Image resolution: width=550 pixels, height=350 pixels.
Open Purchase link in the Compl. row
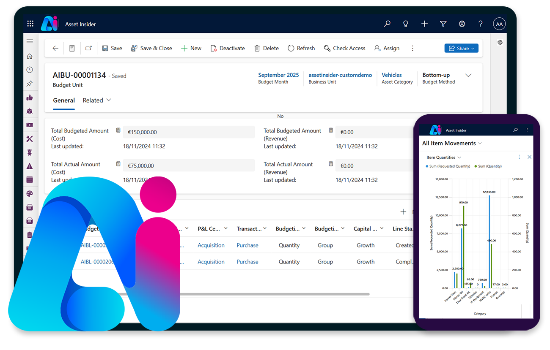[247, 261]
